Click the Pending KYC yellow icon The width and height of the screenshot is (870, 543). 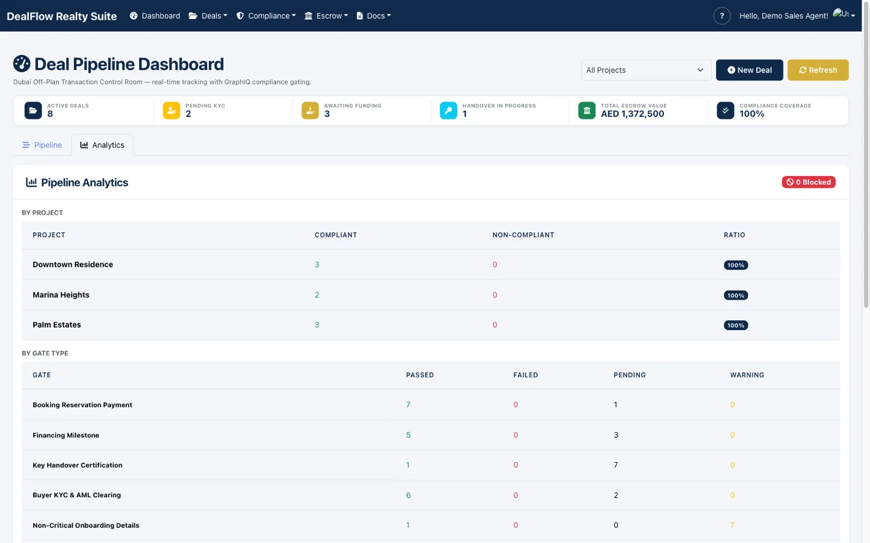pyautogui.click(x=172, y=110)
